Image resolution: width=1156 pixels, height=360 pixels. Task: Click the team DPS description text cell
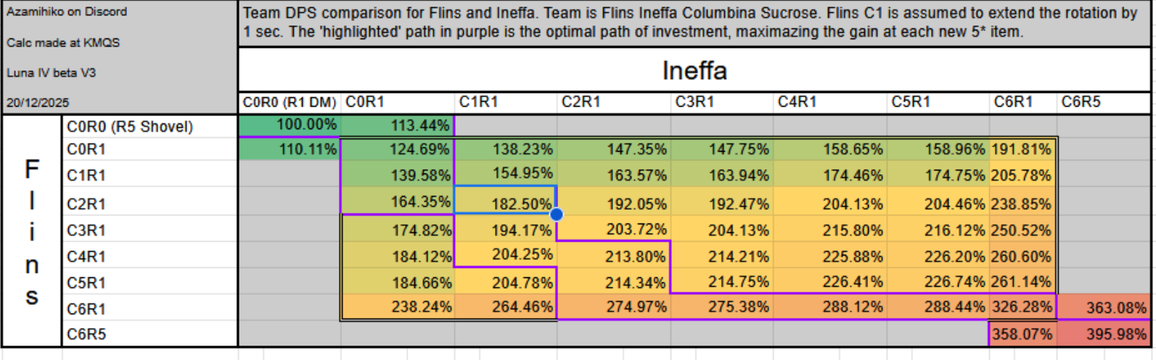click(694, 23)
